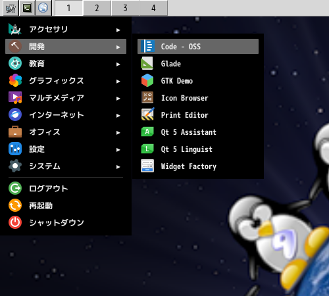Screen dimensions: 329x296
Task: Start GTK Demo from the submenu
Action: [198, 80]
